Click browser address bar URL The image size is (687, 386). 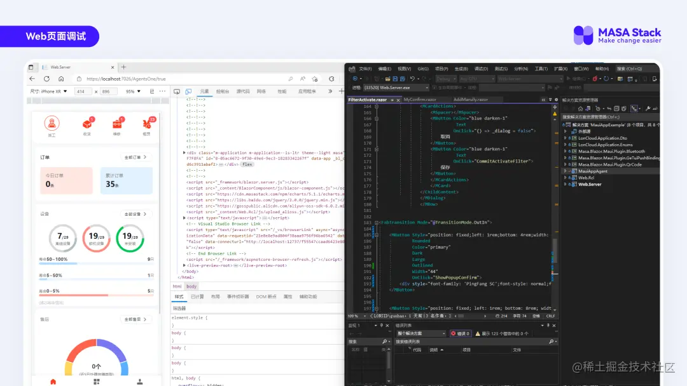pos(126,79)
